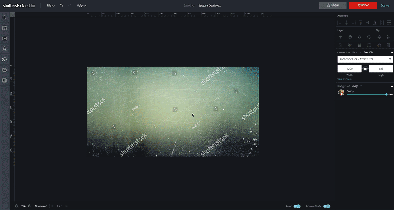Click fit to screen
The width and height of the screenshot is (394, 210).
point(41,206)
